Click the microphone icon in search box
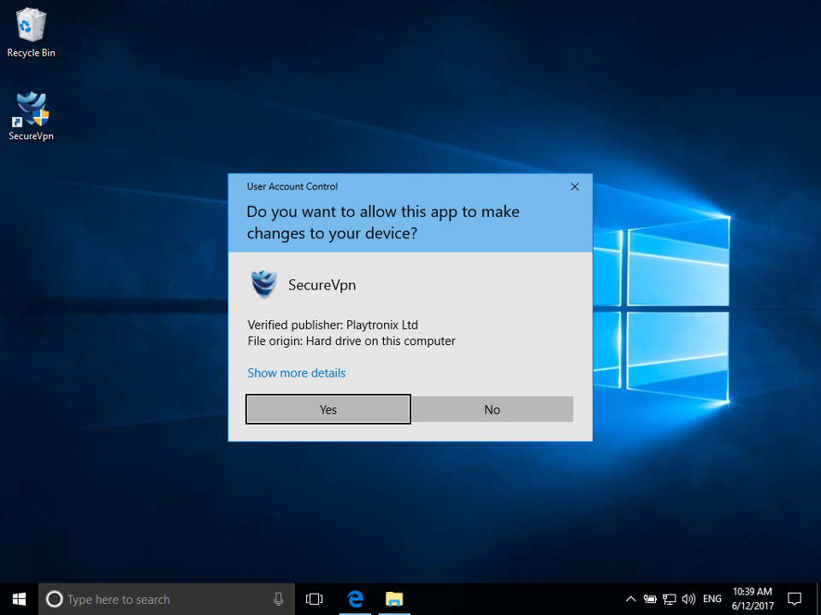Viewport: 821px width, 615px height. [x=279, y=600]
